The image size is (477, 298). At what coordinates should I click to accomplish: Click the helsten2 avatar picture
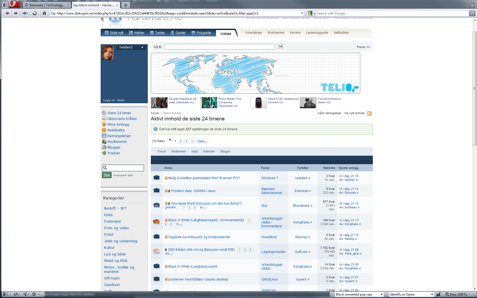(108, 53)
